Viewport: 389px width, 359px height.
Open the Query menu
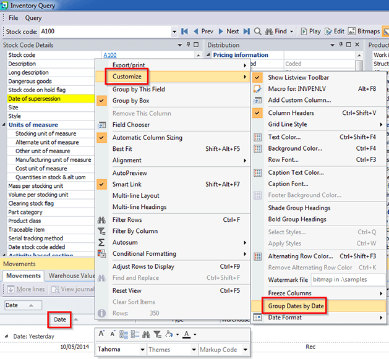[33, 18]
